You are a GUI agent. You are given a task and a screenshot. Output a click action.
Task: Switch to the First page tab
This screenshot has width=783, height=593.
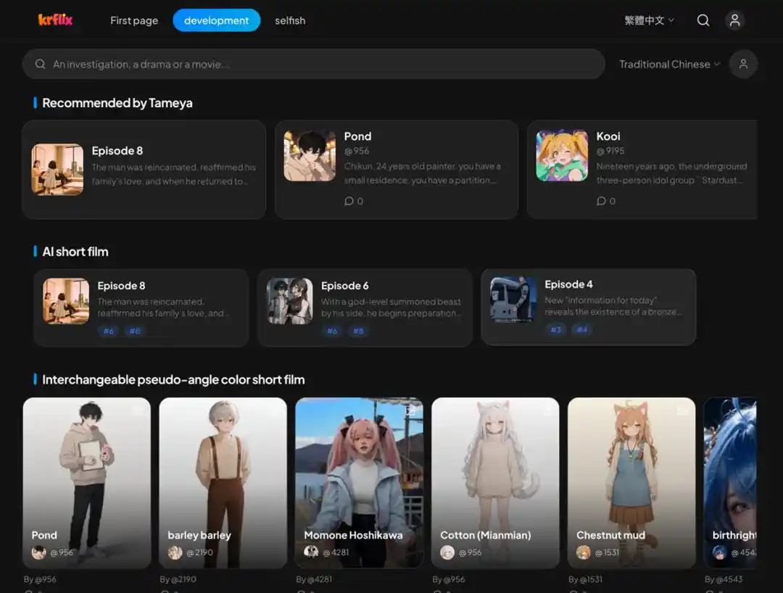134,20
